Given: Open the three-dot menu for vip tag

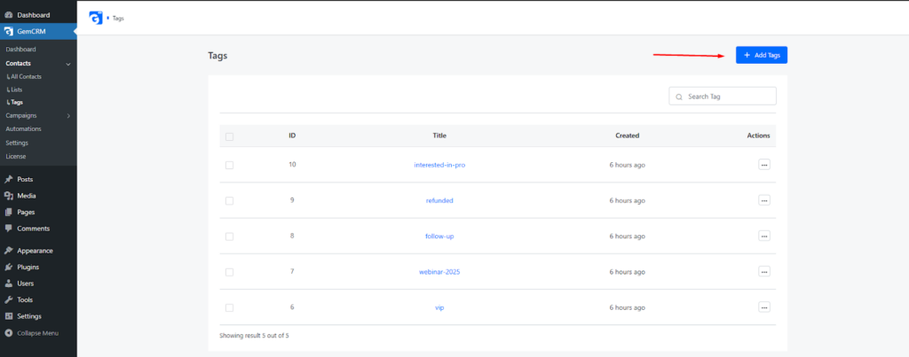Looking at the screenshot, I should coord(764,307).
